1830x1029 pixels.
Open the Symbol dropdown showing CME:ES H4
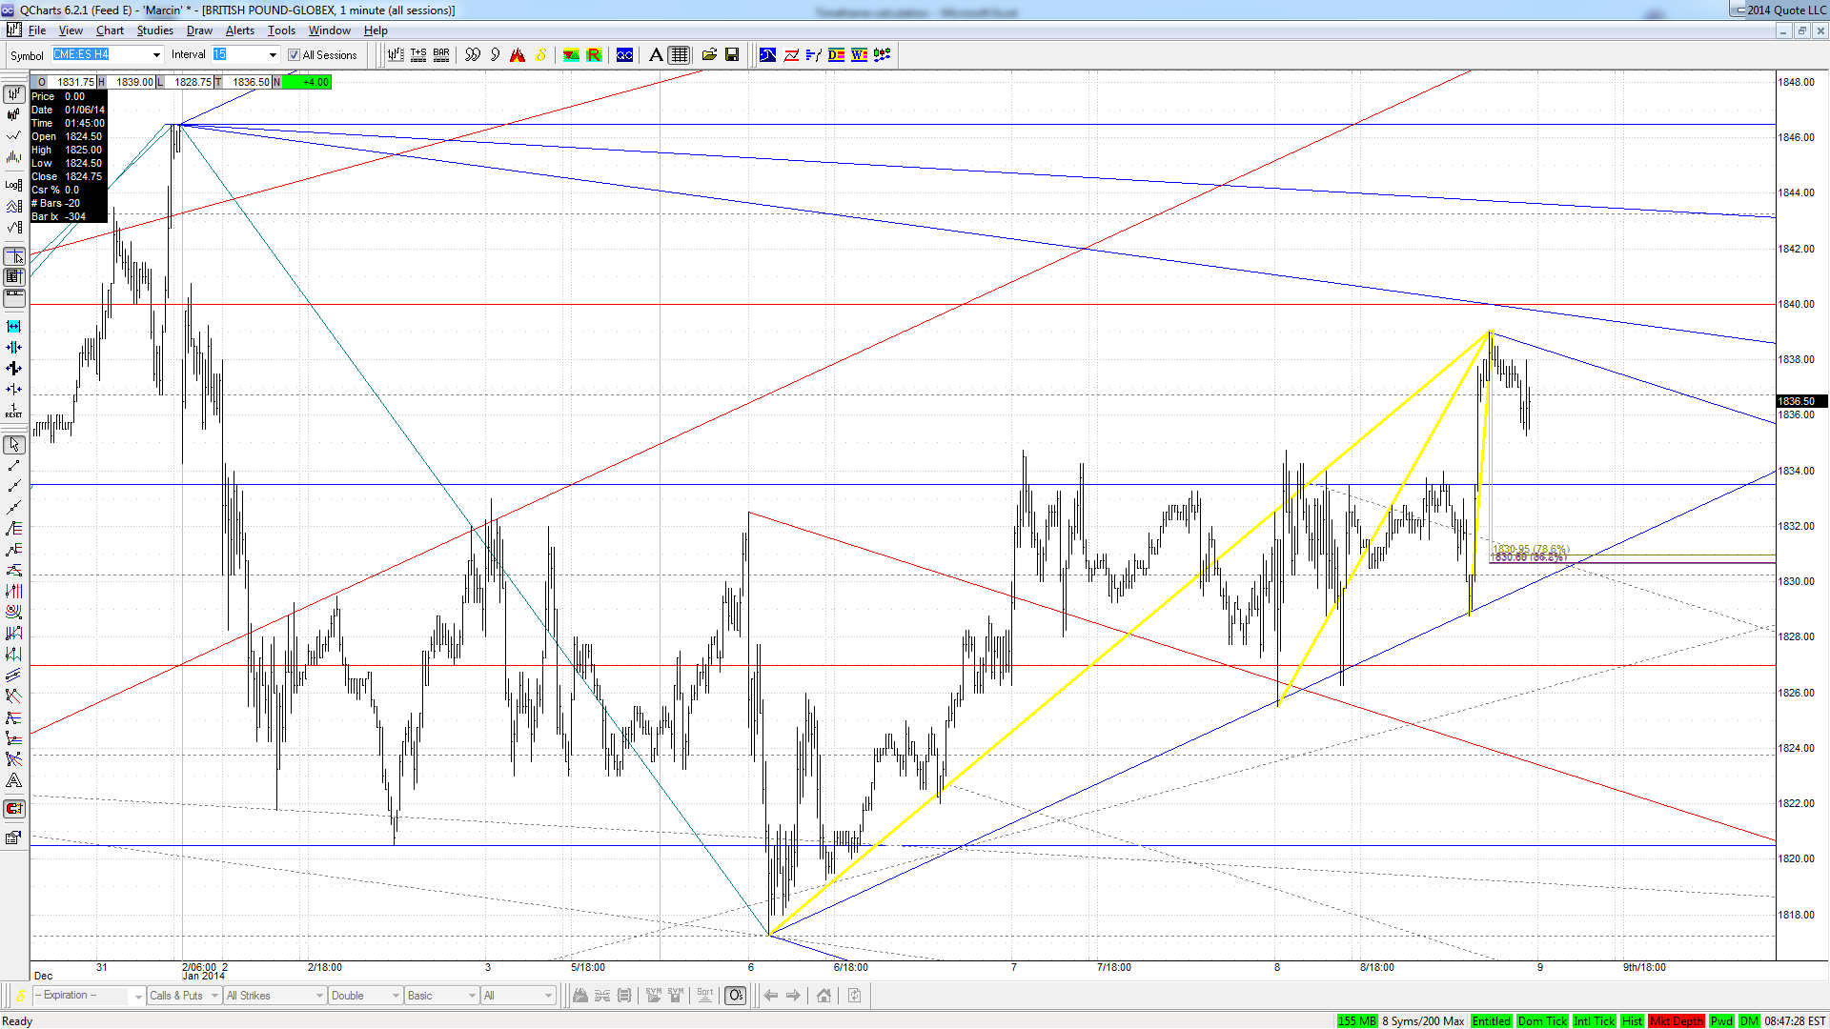[107, 55]
